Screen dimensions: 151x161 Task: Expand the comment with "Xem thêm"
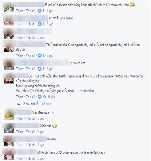[87, 91]
